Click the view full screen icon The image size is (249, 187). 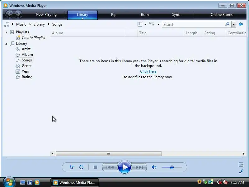point(241,165)
